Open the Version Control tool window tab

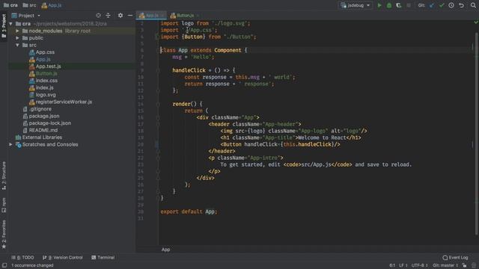63,257
